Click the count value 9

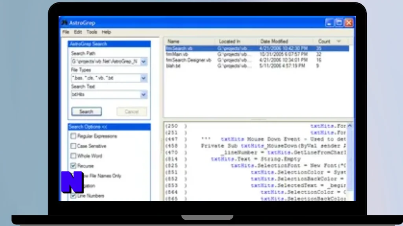click(318, 66)
